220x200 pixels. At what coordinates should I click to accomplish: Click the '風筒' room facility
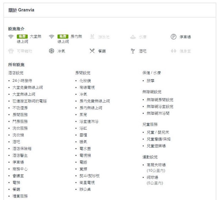click(x=83, y=115)
